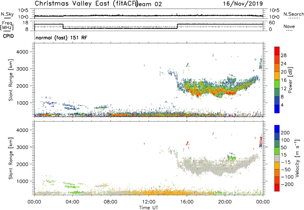Click the "N.Sky" legend label
This screenshot has width=304, height=210.
coord(7,14)
